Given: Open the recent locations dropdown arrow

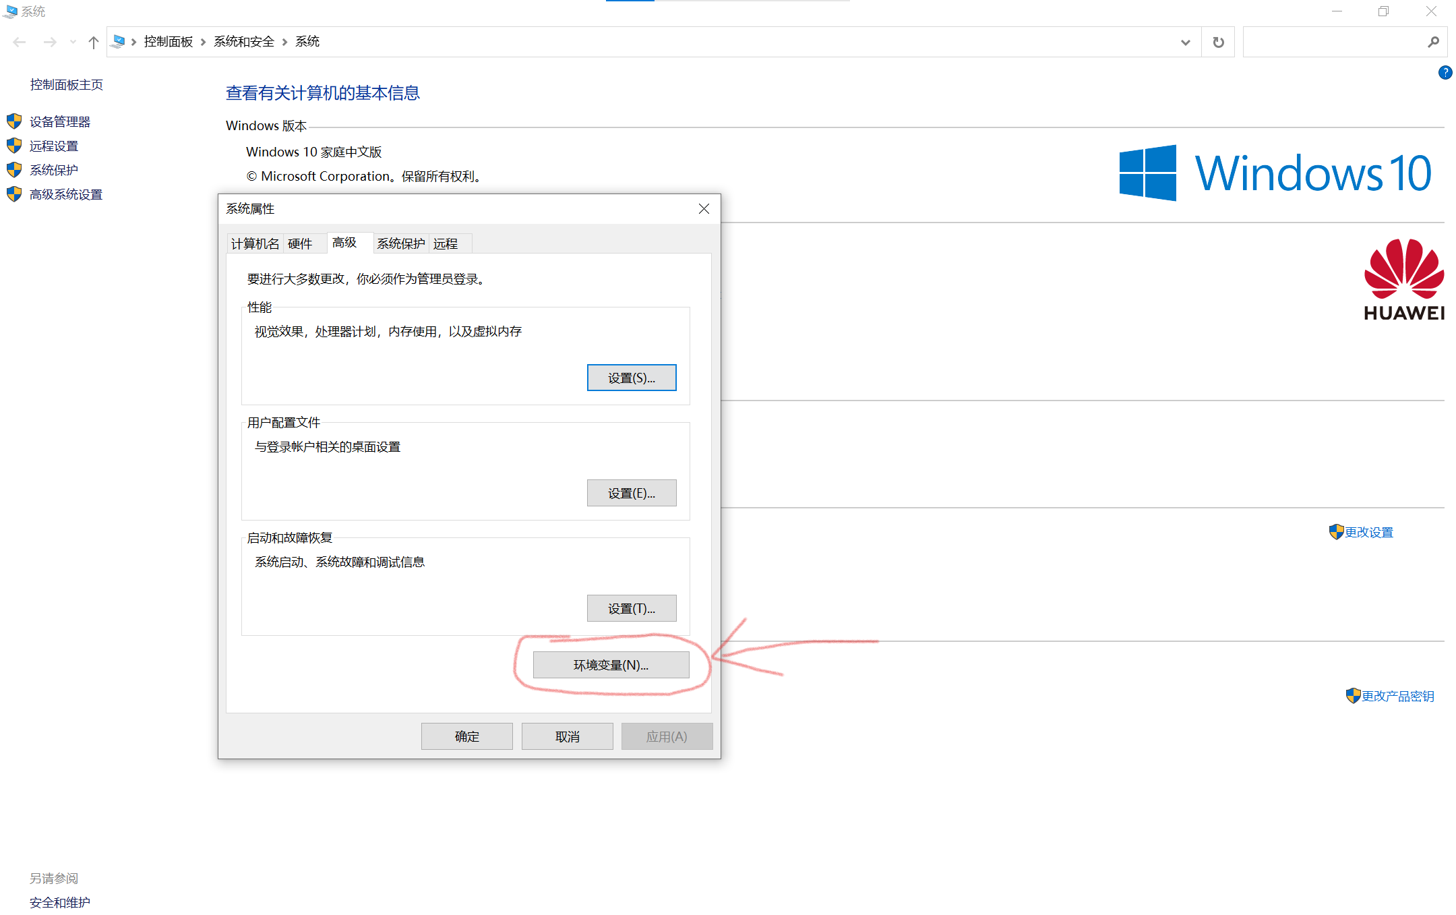Looking at the screenshot, I should pos(73,42).
